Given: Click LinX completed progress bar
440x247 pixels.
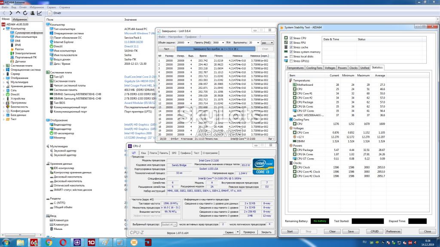Looking at the screenshot, I should pos(216,49).
